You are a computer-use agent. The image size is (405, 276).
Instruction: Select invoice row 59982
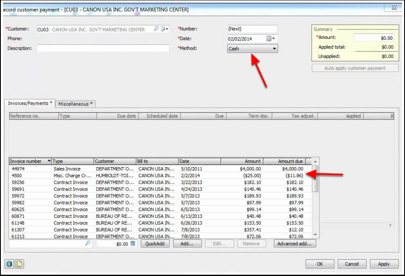click(160, 203)
